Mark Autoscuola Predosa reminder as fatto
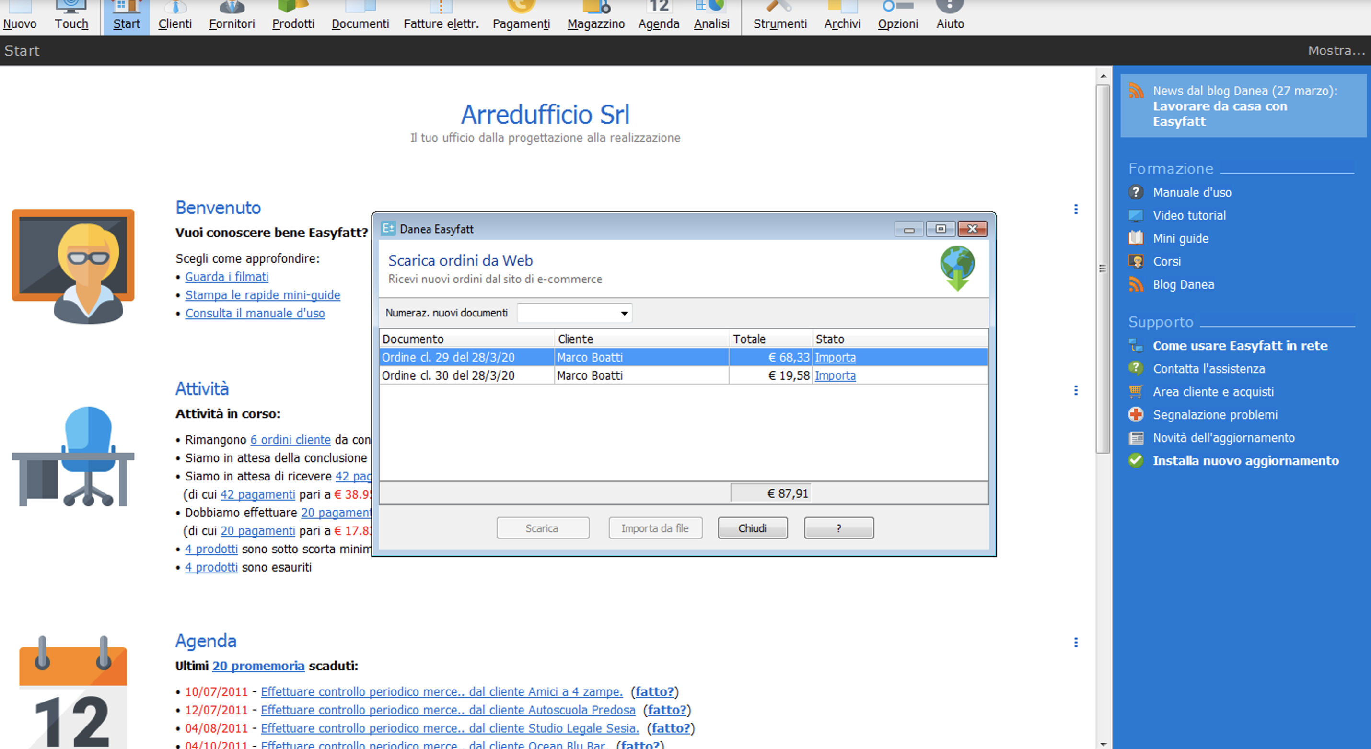This screenshot has height=749, width=1371. click(667, 710)
